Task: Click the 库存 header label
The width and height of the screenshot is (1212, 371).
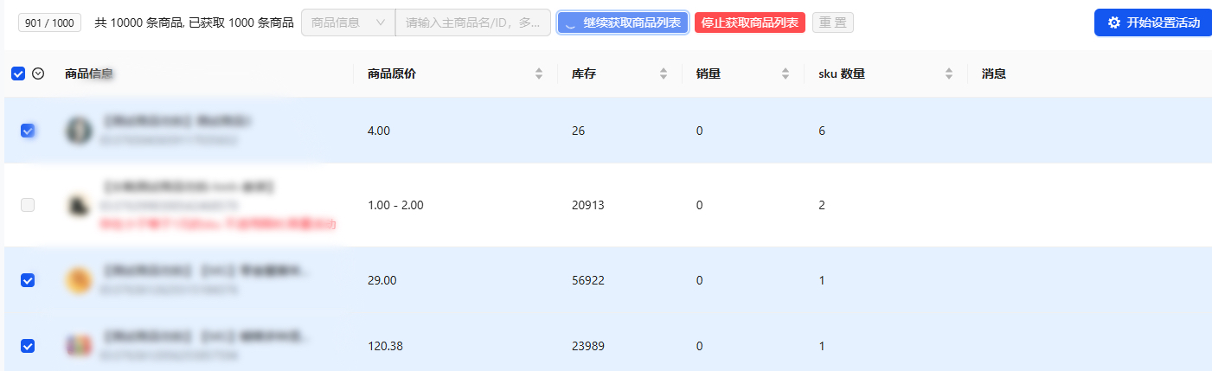Action: (584, 74)
